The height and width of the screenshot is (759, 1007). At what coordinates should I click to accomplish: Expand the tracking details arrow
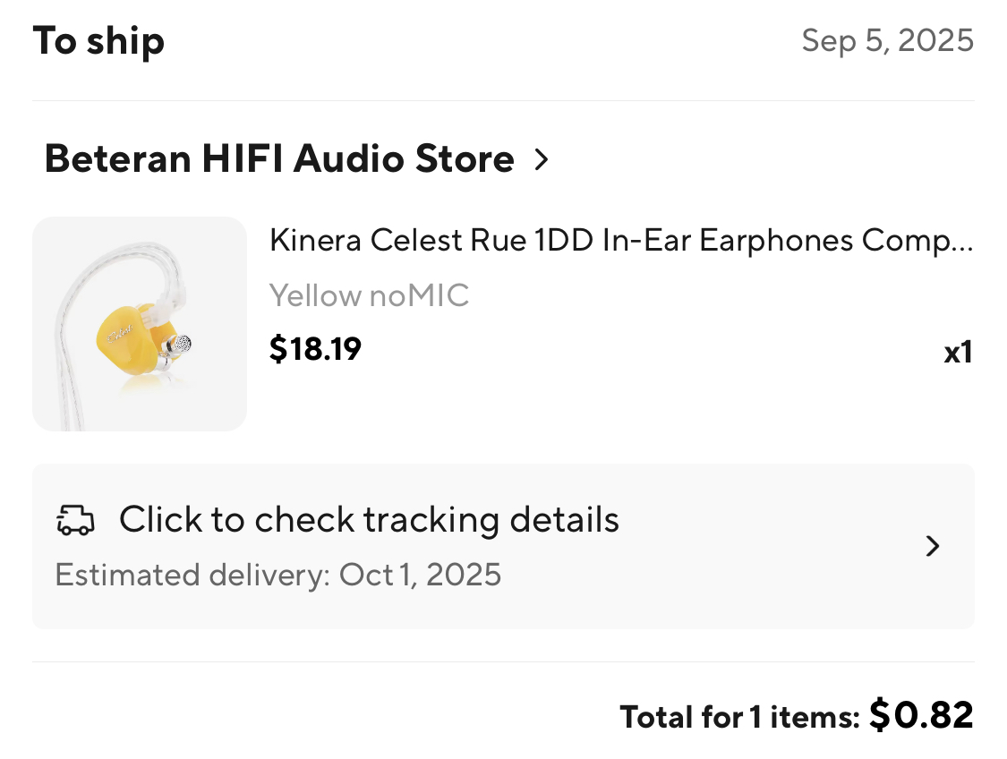click(933, 546)
